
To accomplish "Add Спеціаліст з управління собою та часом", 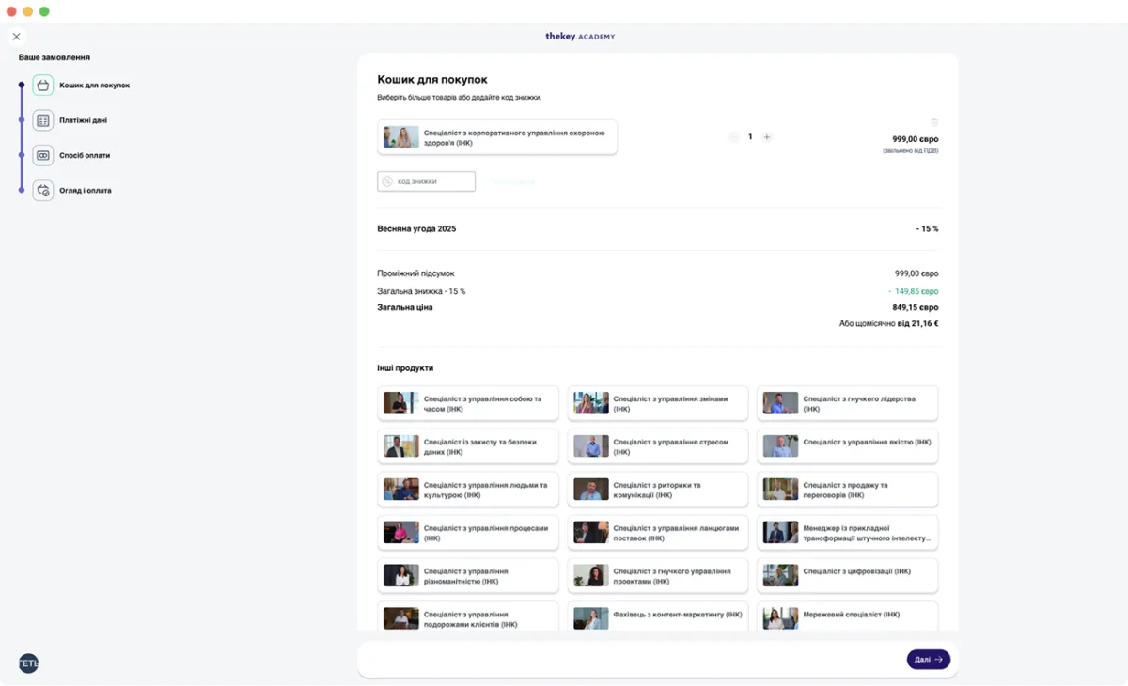I will (x=468, y=403).
